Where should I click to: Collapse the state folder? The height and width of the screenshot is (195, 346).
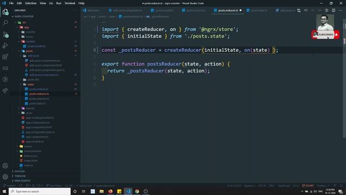coord(31,84)
